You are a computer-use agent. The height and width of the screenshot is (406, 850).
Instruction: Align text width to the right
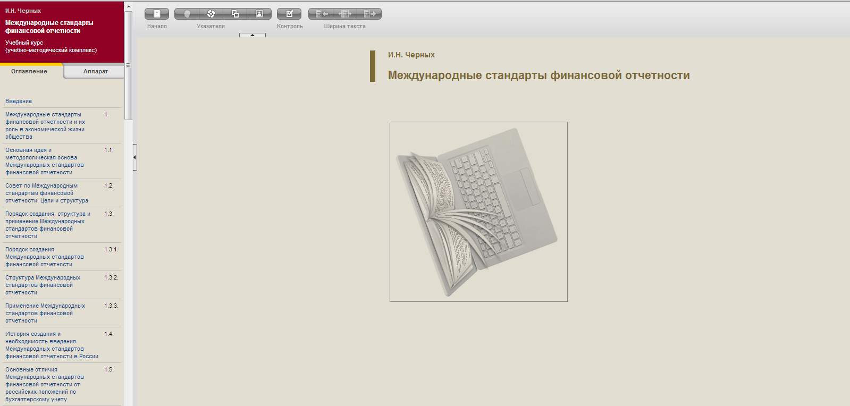click(369, 14)
